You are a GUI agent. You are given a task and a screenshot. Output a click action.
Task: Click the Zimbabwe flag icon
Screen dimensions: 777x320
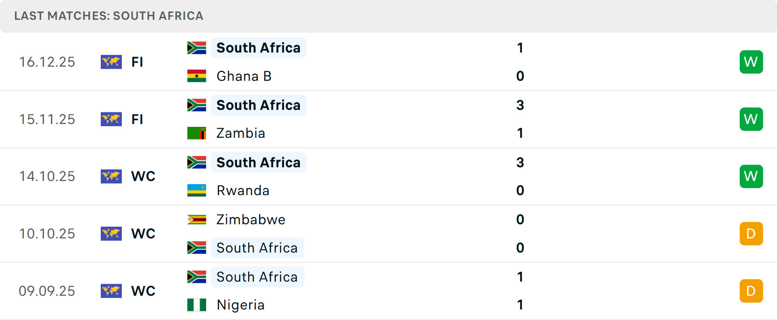(197, 219)
